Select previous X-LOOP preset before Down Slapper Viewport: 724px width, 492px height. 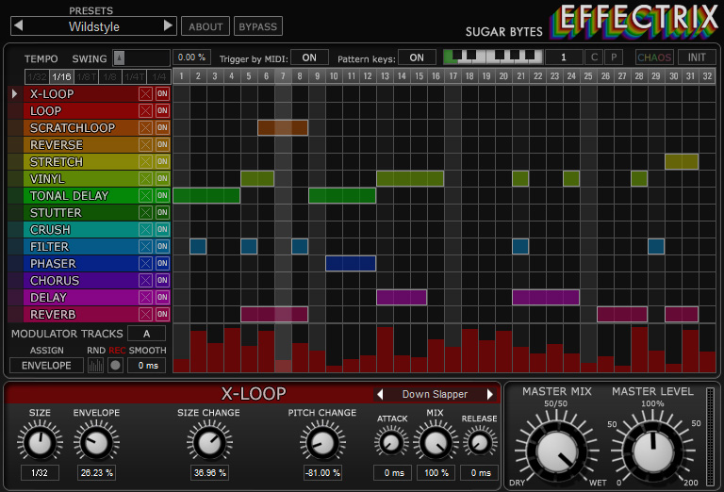tap(380, 394)
